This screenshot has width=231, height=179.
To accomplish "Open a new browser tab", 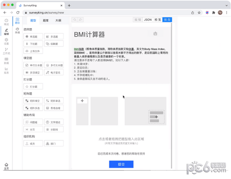I will pyautogui.click(x=69, y=5).
